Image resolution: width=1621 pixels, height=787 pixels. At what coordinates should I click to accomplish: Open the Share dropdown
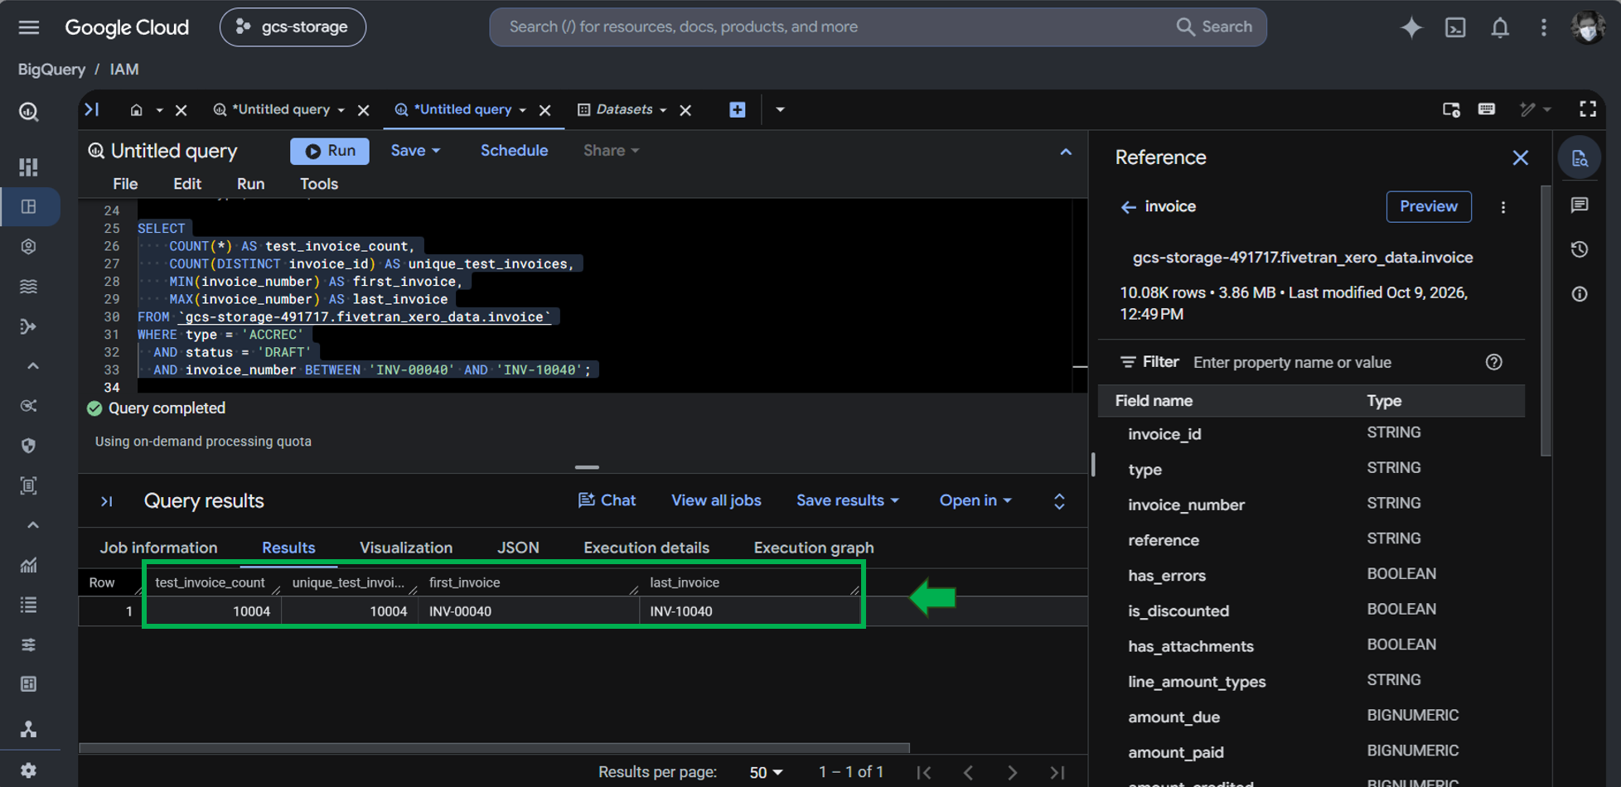[x=611, y=151]
